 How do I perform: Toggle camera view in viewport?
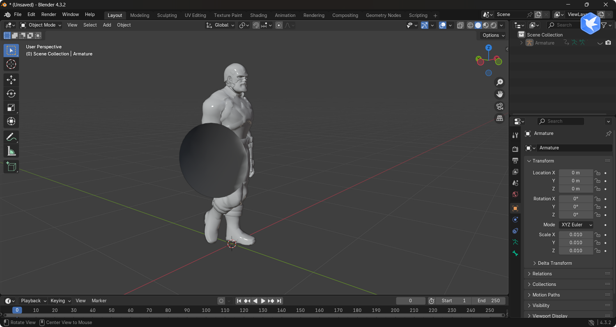click(499, 106)
